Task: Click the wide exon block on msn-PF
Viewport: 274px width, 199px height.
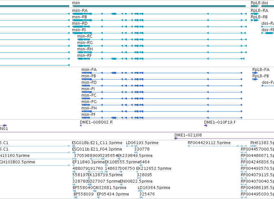Action: pos(114,118)
